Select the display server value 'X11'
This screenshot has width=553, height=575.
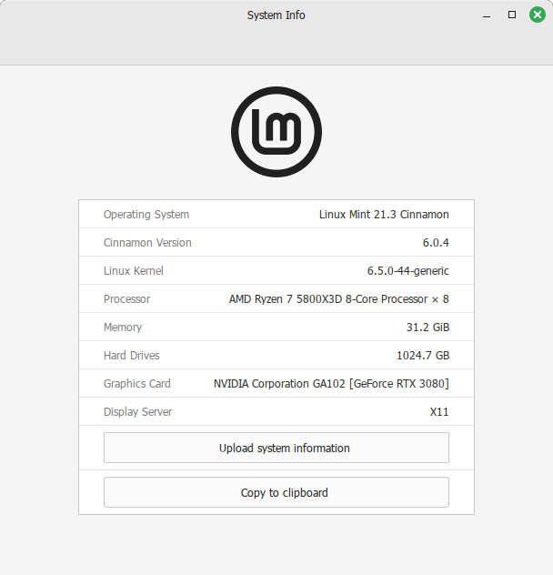[x=439, y=412]
